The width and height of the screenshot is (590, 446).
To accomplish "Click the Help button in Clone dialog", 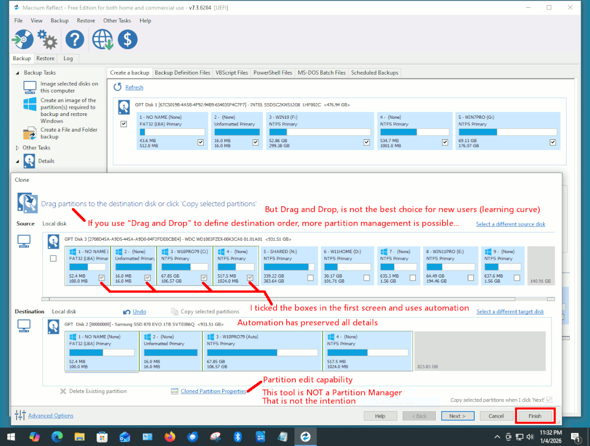I will coord(380,416).
